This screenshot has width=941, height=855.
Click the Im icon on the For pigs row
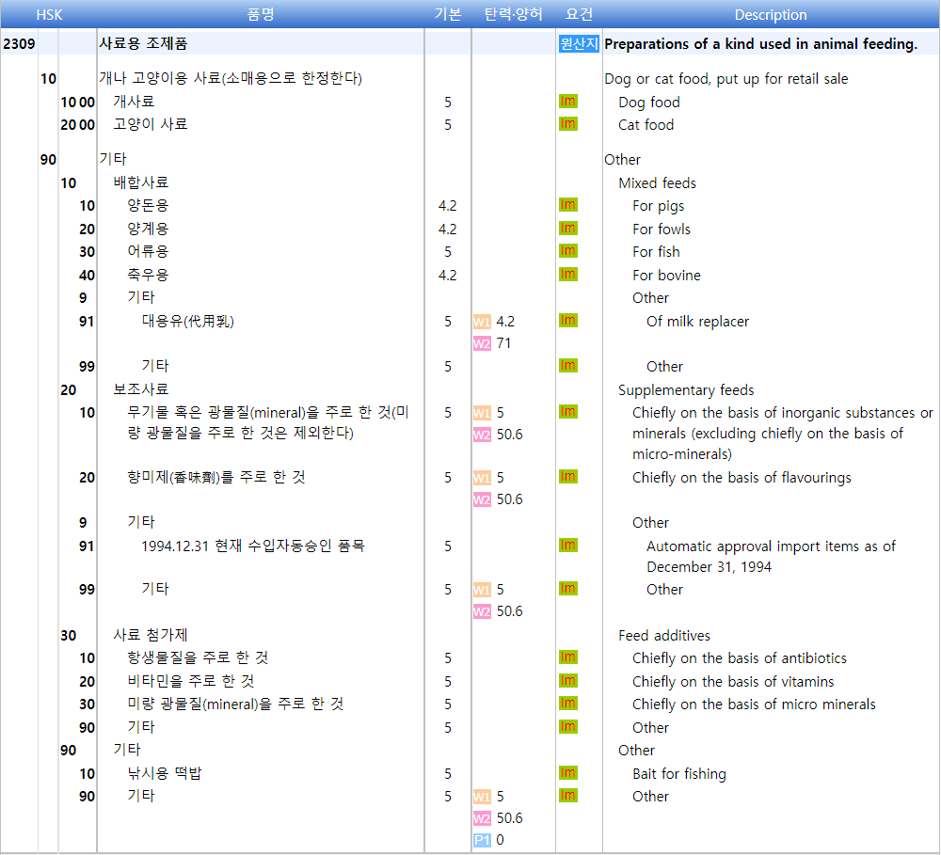point(567,205)
